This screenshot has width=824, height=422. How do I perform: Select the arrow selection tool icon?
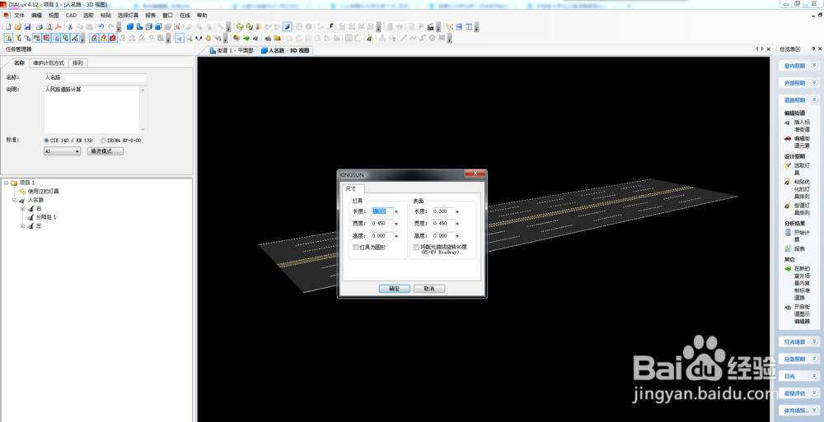[x=179, y=38]
